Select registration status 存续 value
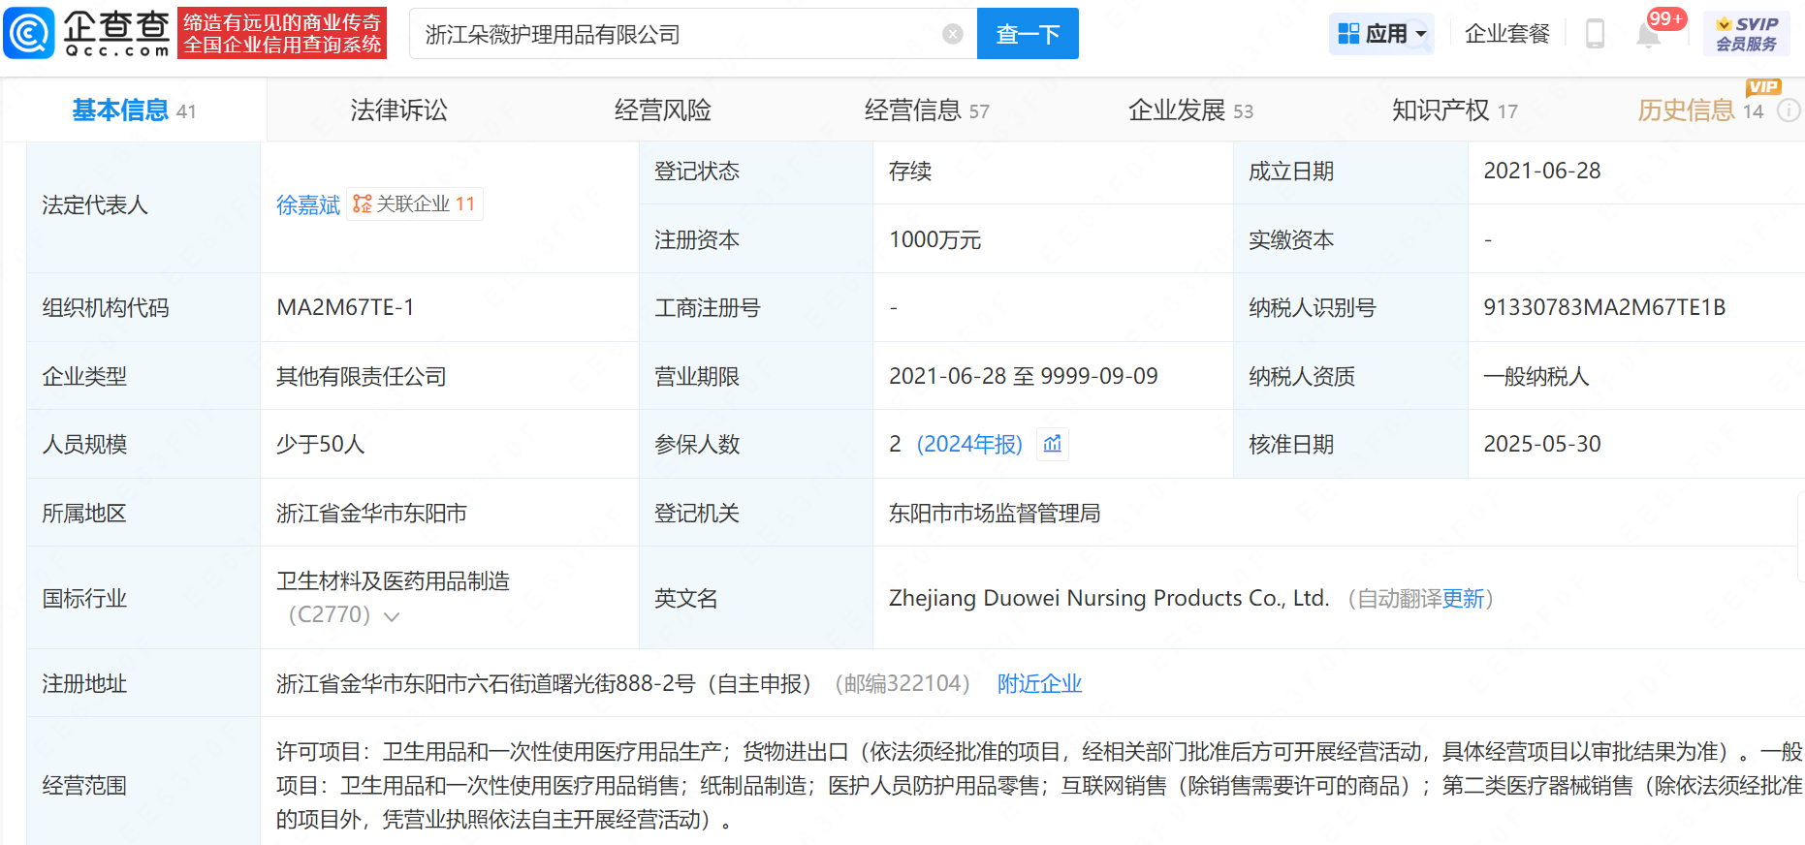 [x=910, y=171]
